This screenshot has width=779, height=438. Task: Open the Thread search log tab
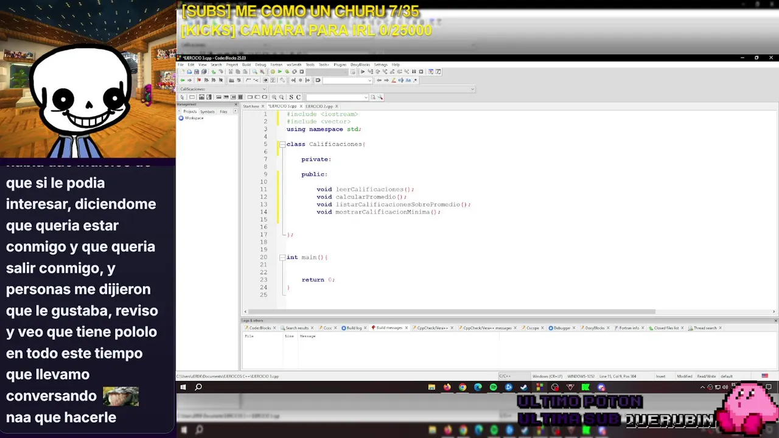[x=705, y=328]
